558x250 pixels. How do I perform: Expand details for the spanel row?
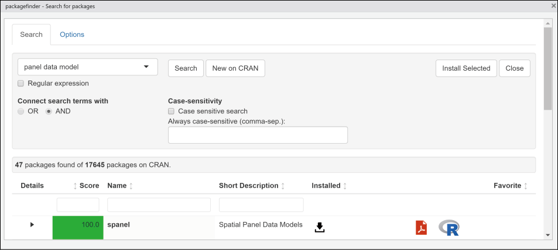point(32,224)
